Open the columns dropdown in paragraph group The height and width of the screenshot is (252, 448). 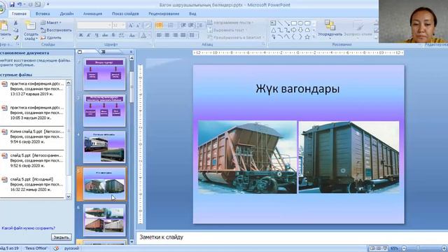194,35
